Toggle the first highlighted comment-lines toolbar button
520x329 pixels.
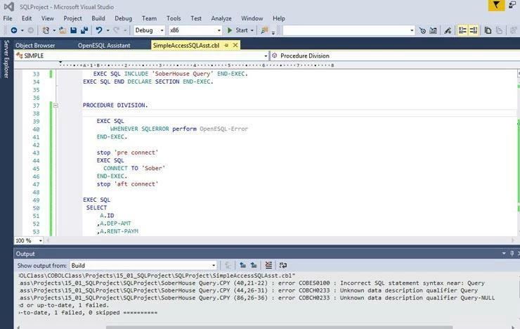[462, 30]
